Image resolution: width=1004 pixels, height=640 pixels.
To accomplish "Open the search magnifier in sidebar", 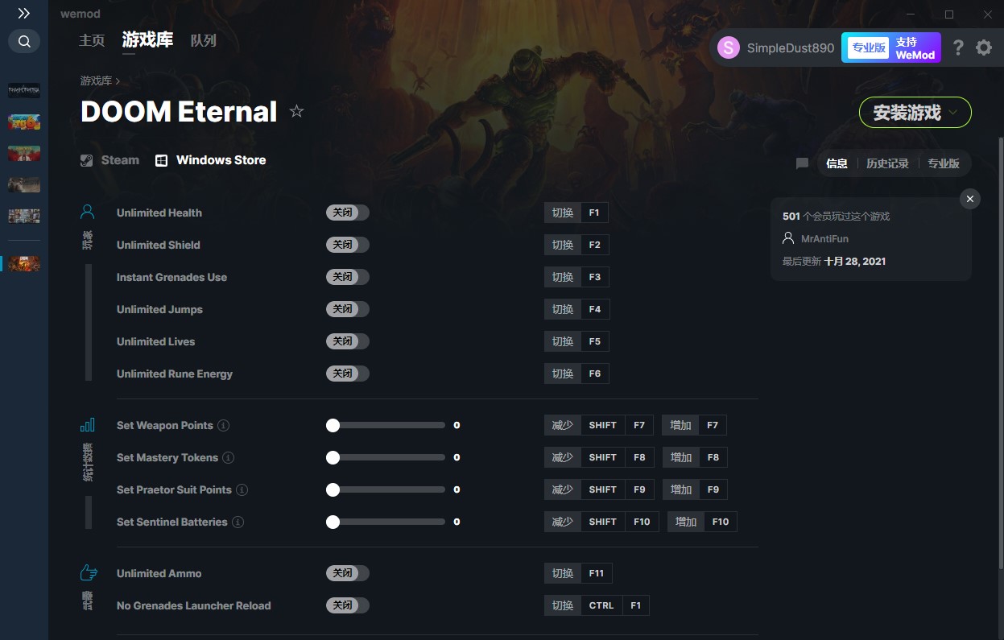I will 24,41.
